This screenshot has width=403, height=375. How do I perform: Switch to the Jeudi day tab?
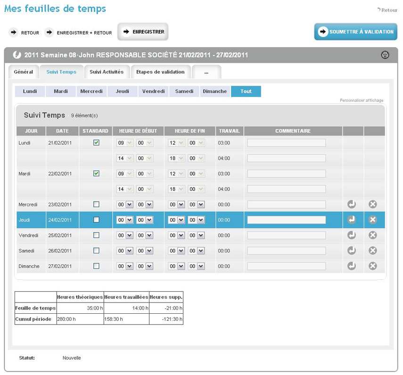(x=123, y=91)
